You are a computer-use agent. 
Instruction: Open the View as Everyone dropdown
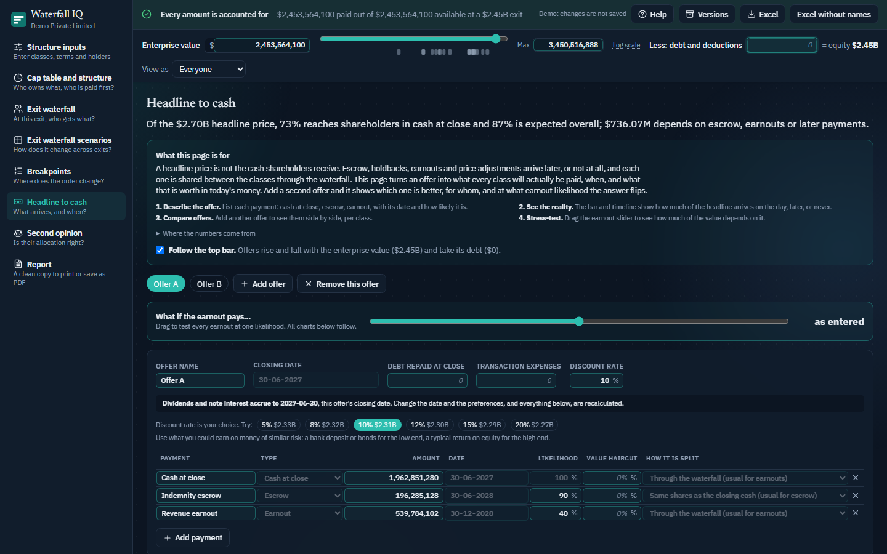pos(209,70)
